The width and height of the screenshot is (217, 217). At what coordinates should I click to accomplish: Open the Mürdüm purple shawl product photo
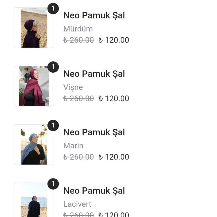point(34,28)
